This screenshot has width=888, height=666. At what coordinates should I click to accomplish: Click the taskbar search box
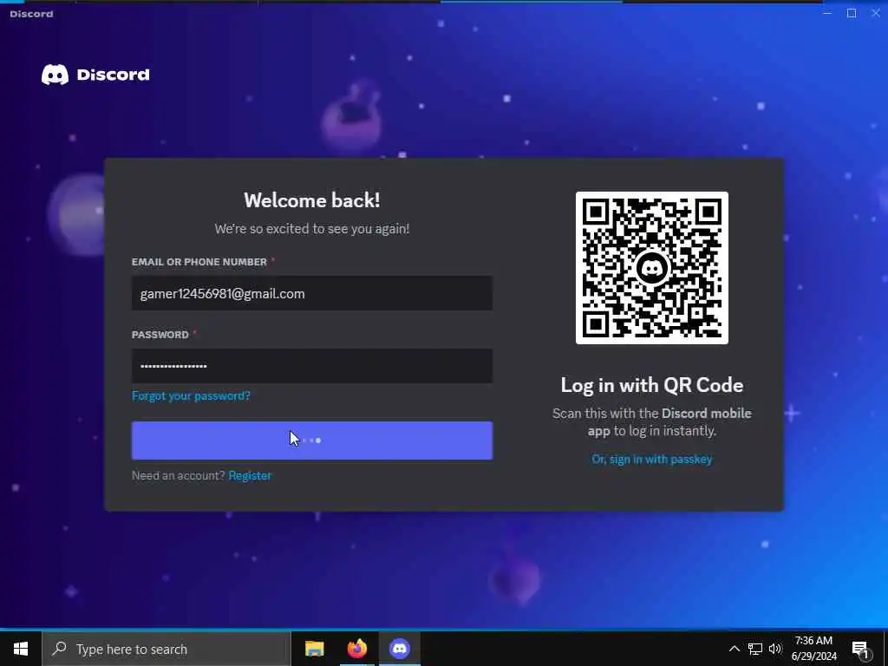pyautogui.click(x=166, y=649)
